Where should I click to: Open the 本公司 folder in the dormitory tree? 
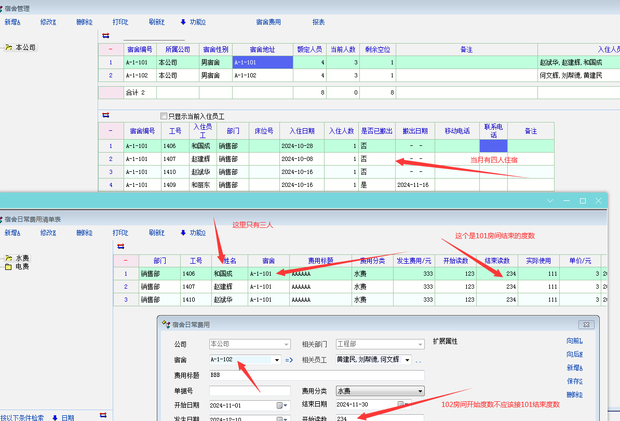tap(25, 47)
